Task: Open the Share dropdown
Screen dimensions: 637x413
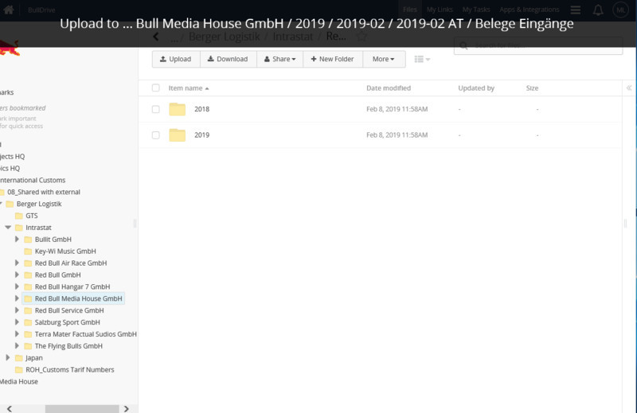Action: click(x=280, y=59)
